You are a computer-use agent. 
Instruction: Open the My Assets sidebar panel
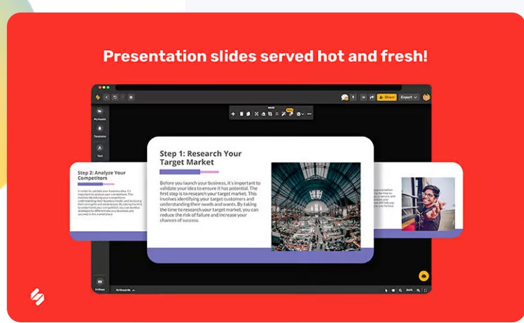(x=99, y=114)
